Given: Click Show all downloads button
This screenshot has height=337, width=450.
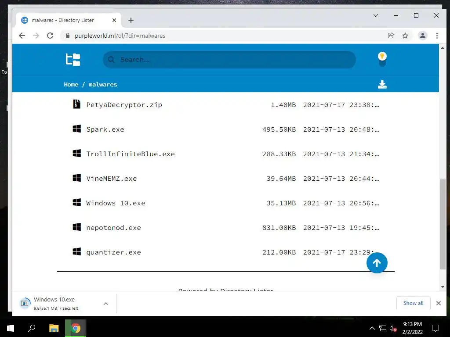Looking at the screenshot, I should coord(413,303).
